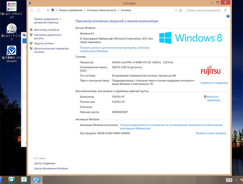Open Настройка удаленного доступа
This screenshot has height=184, width=243.
pos(47,36)
